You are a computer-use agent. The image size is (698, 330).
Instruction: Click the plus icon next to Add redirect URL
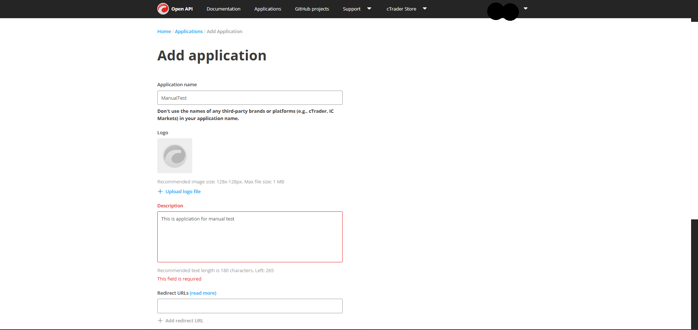(x=160, y=321)
